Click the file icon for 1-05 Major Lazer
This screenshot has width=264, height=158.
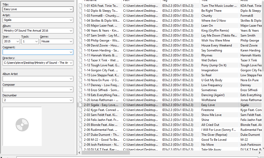(81, 26)
